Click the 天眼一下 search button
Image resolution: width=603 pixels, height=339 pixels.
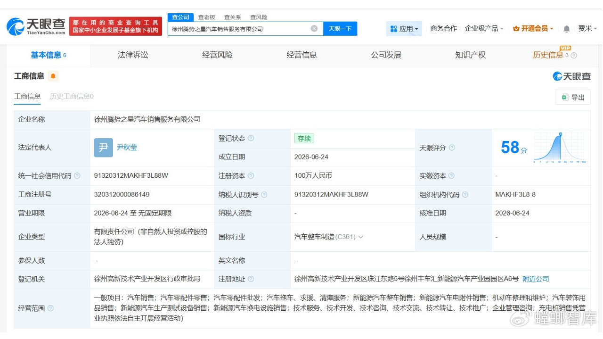tap(340, 29)
